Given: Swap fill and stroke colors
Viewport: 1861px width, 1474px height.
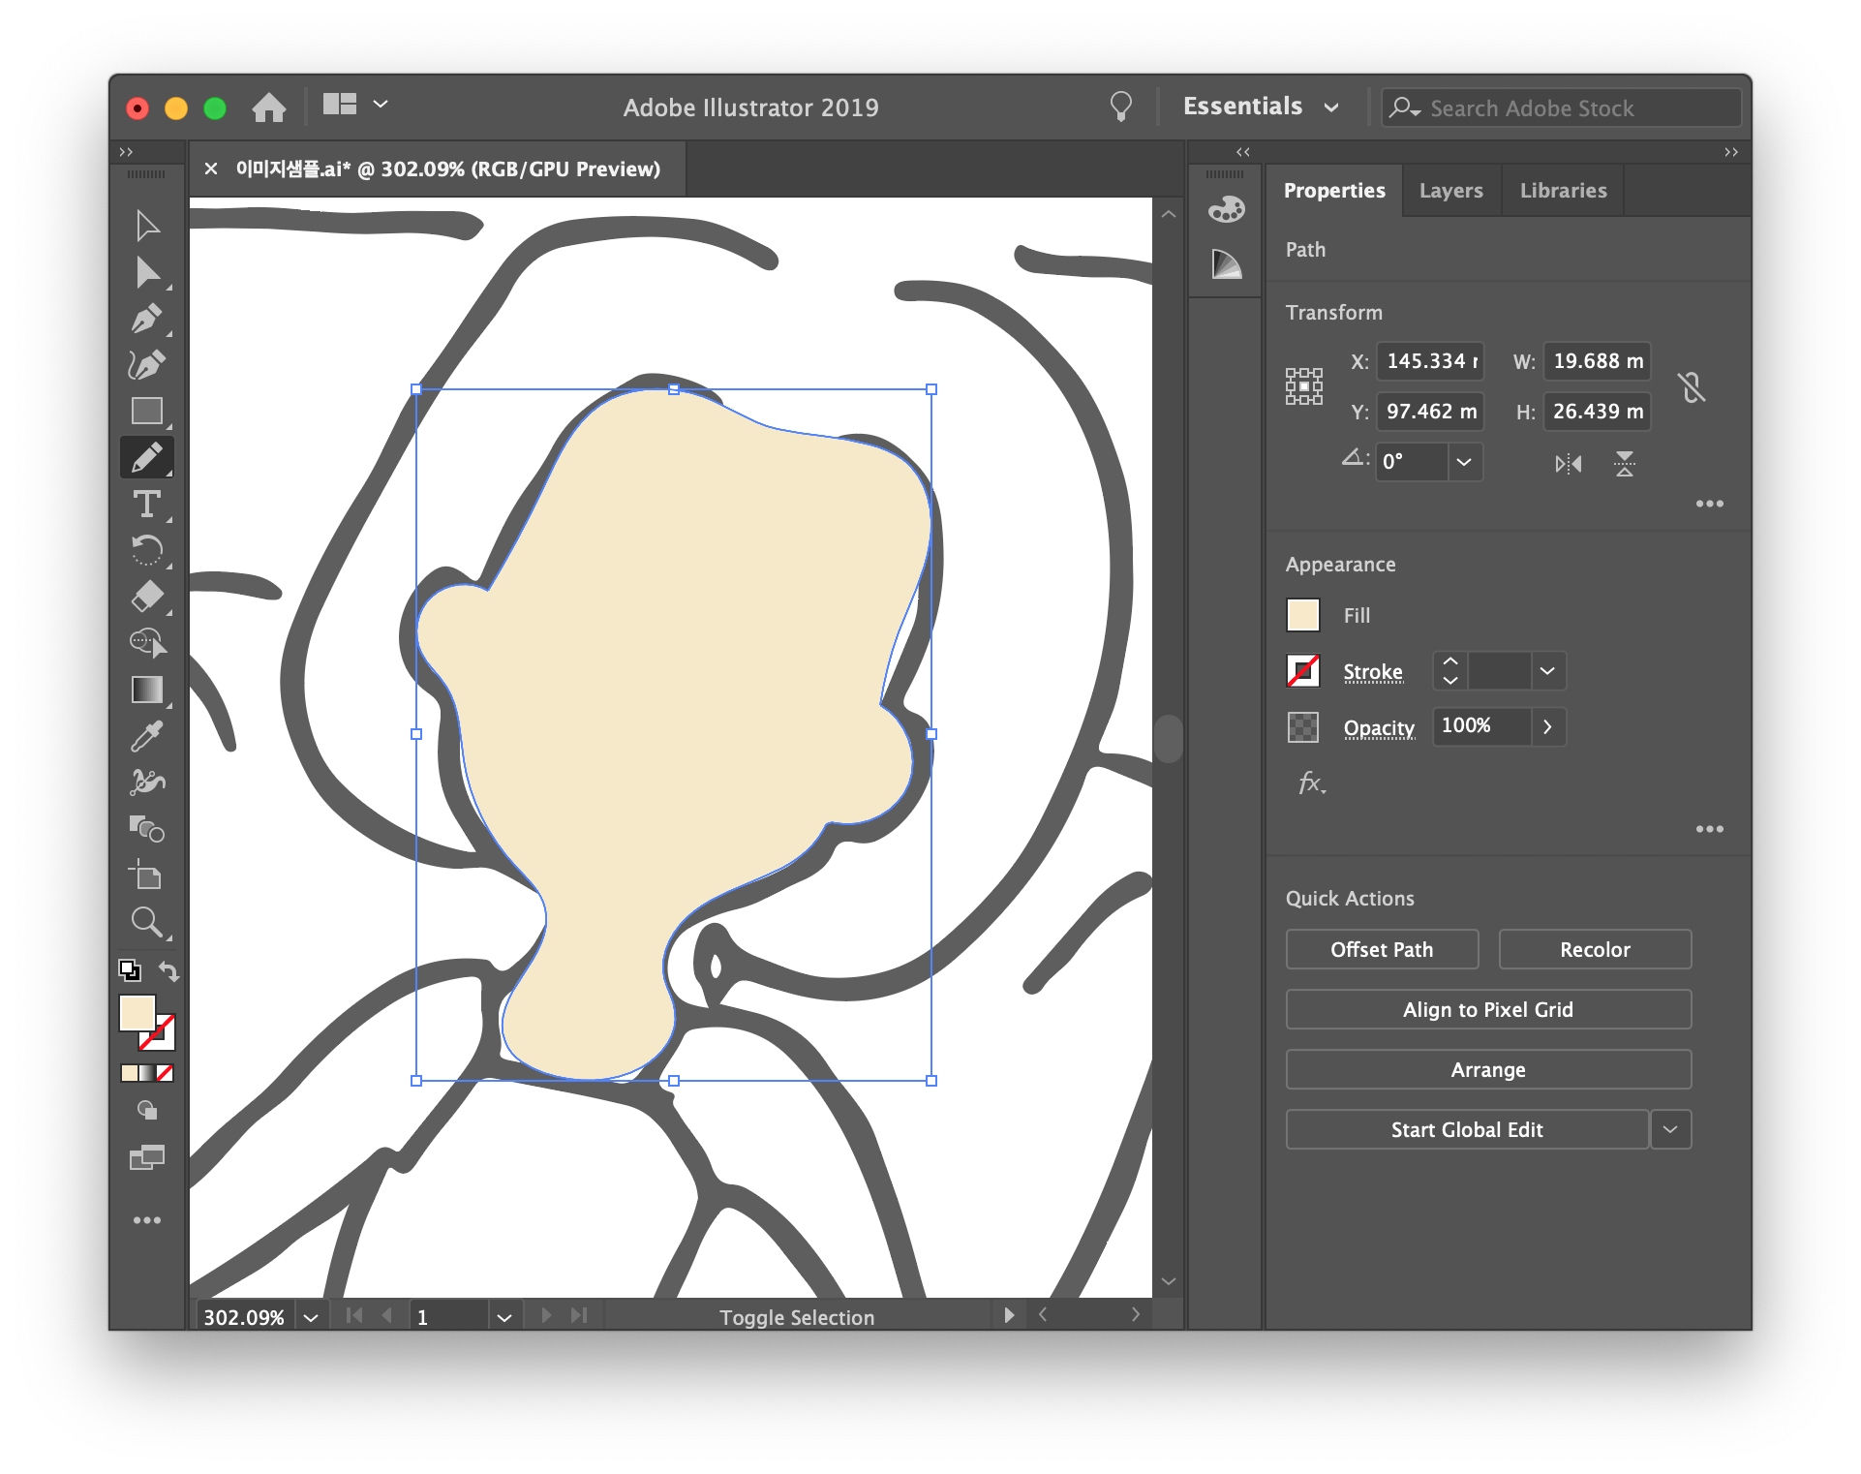Looking at the screenshot, I should 169,970.
